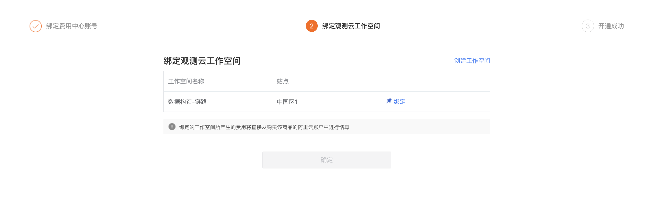Click the 站点 column header
This screenshot has width=666, height=206.
[x=283, y=81]
